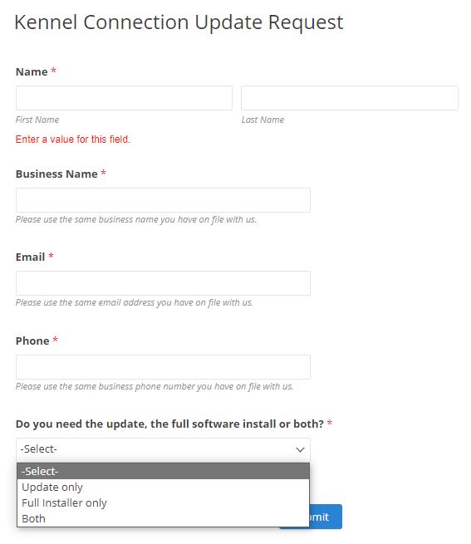The height and width of the screenshot is (544, 471).
Task: Click the partially hidden blue Submit button
Action: click(326, 517)
